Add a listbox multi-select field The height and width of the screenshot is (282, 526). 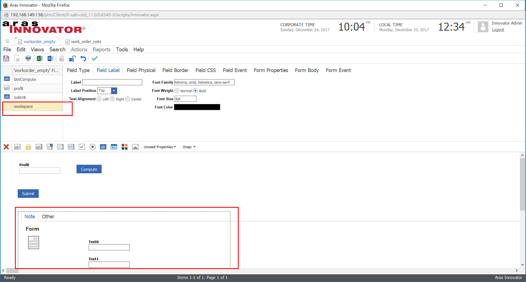(71, 147)
